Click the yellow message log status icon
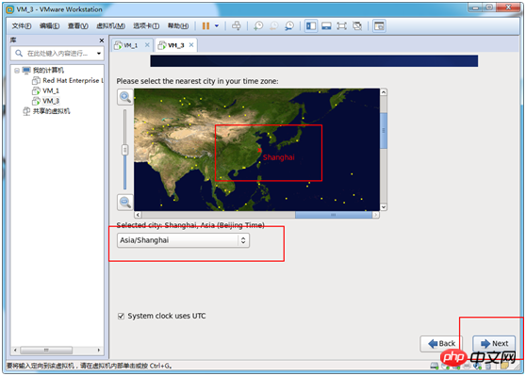The height and width of the screenshot is (376, 526). pos(504,366)
